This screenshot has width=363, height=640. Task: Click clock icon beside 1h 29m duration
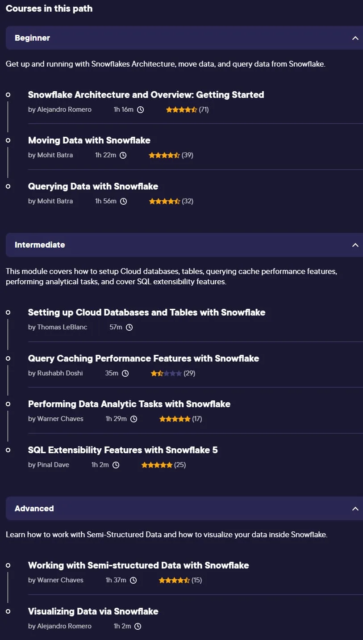coord(134,419)
